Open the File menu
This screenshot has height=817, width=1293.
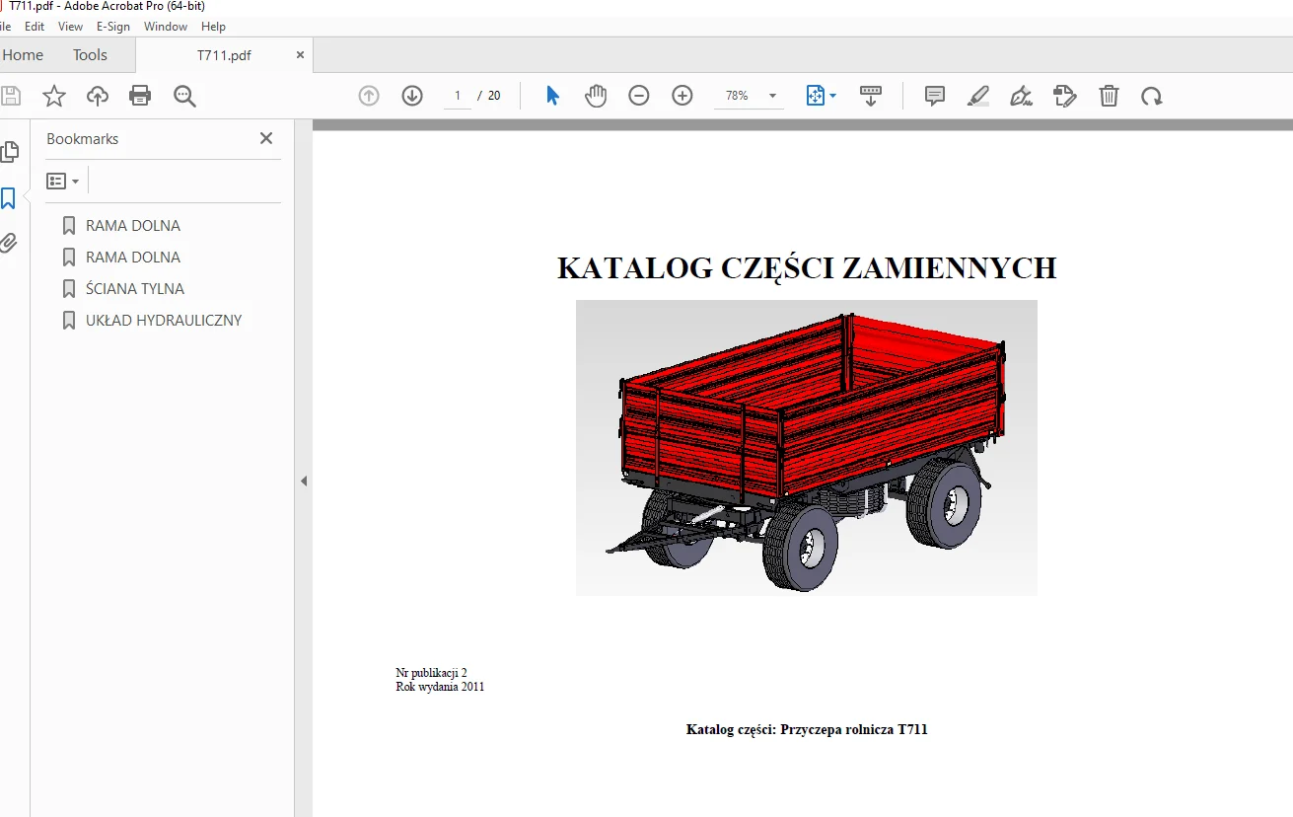click(x=6, y=27)
